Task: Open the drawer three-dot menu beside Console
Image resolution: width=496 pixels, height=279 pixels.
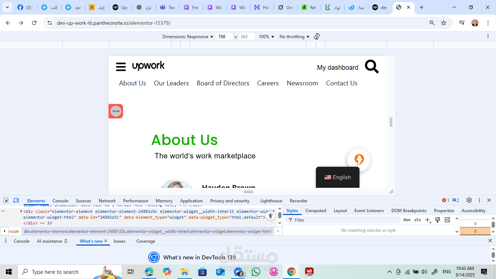Action: point(6,241)
